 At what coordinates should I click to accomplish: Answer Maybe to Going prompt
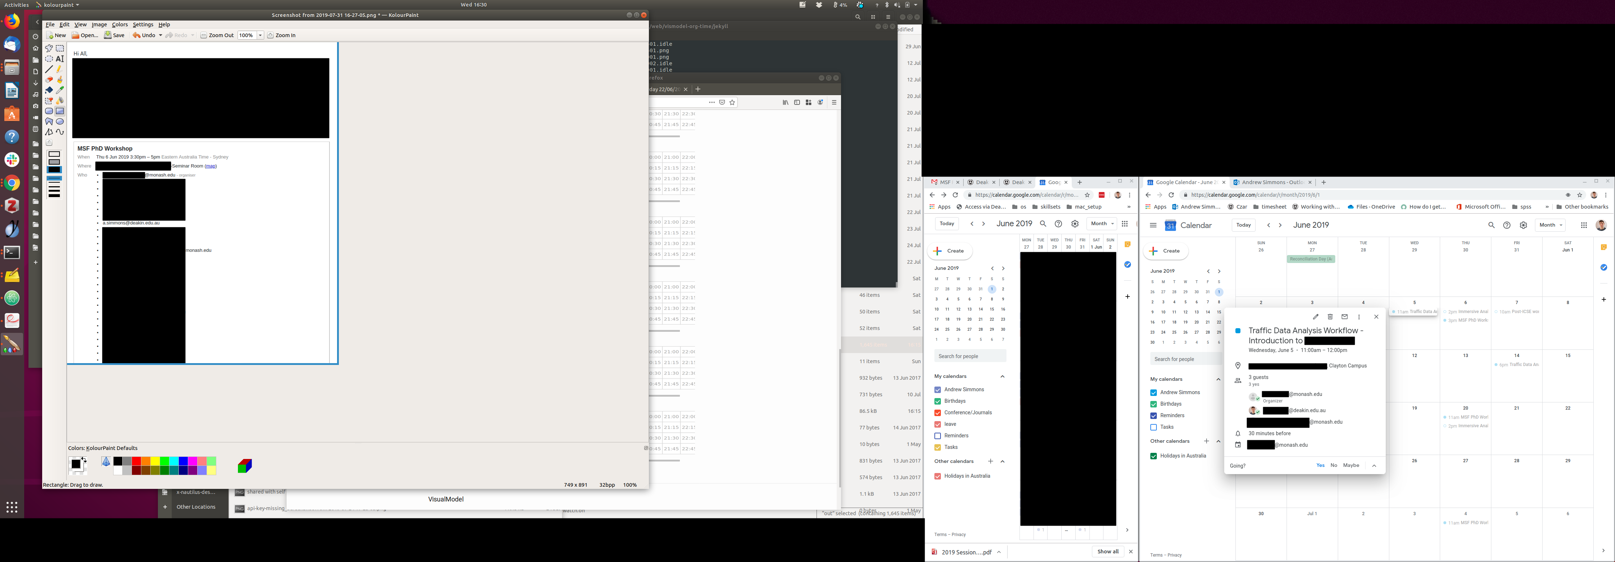pyautogui.click(x=1351, y=465)
